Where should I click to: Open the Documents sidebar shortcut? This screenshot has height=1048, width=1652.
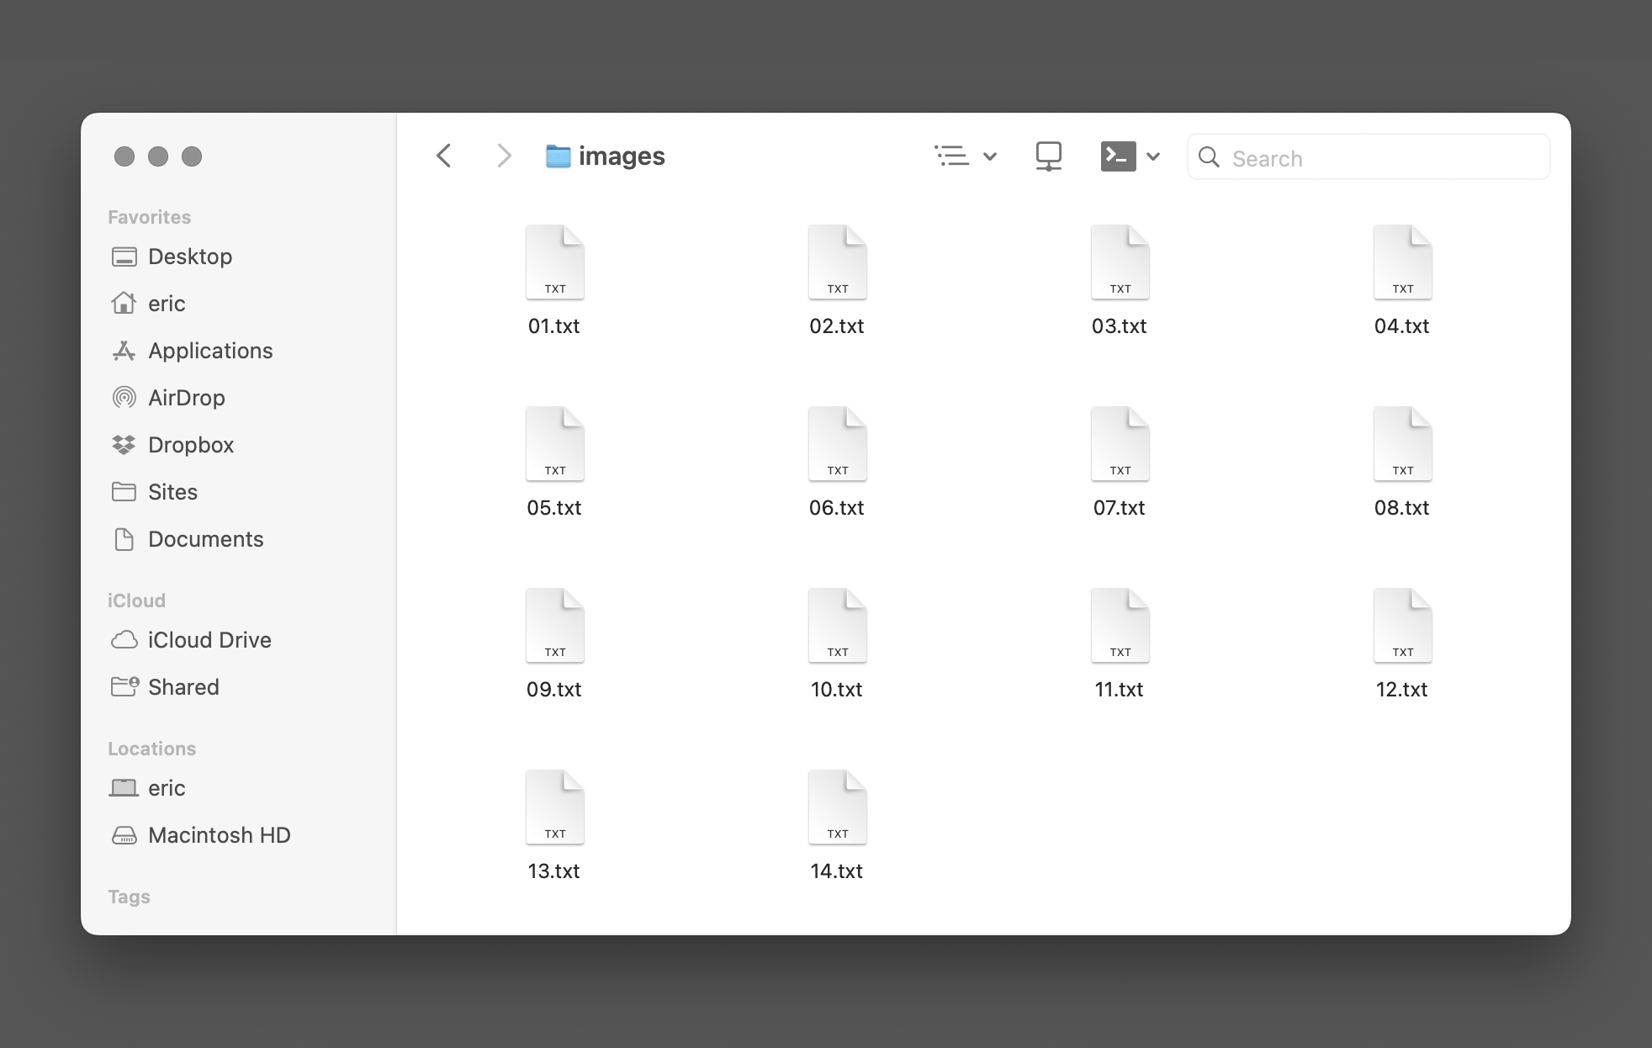click(x=204, y=538)
